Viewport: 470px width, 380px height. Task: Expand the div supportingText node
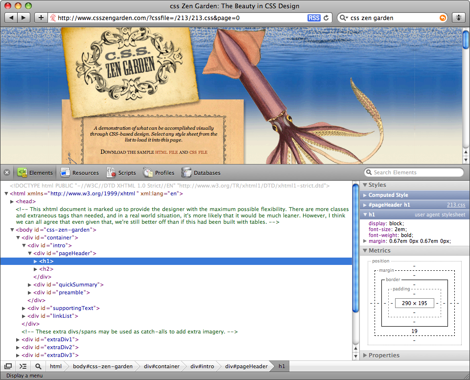[23, 308]
